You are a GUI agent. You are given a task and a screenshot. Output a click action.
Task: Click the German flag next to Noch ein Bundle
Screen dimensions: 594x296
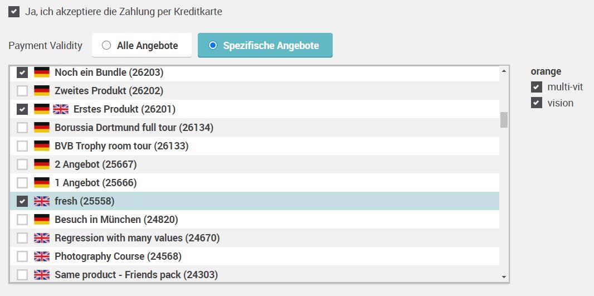coord(42,72)
